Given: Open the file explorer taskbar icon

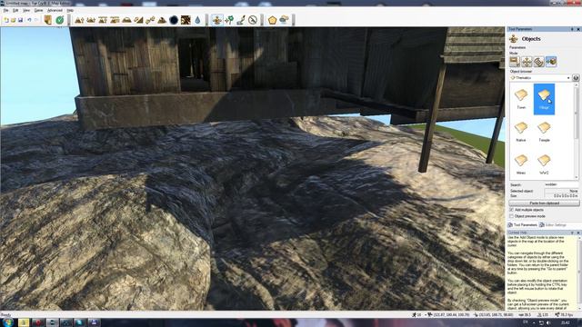Looking at the screenshot, I should 24,322.
